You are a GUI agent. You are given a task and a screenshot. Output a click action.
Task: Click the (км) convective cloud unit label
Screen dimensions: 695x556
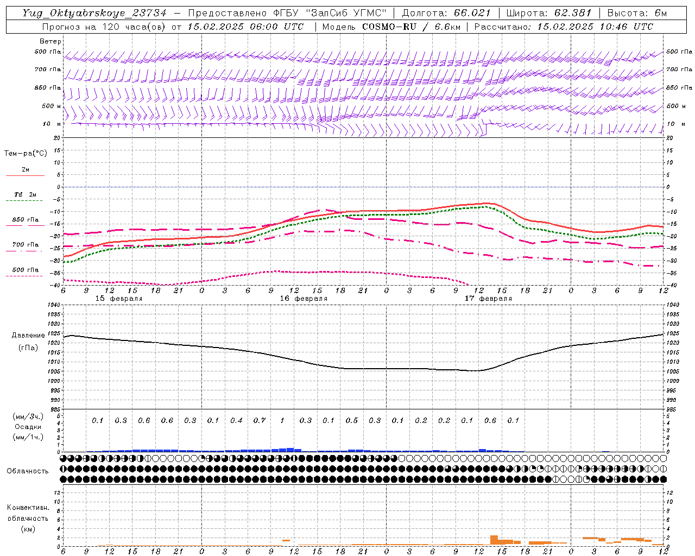coord(28,529)
